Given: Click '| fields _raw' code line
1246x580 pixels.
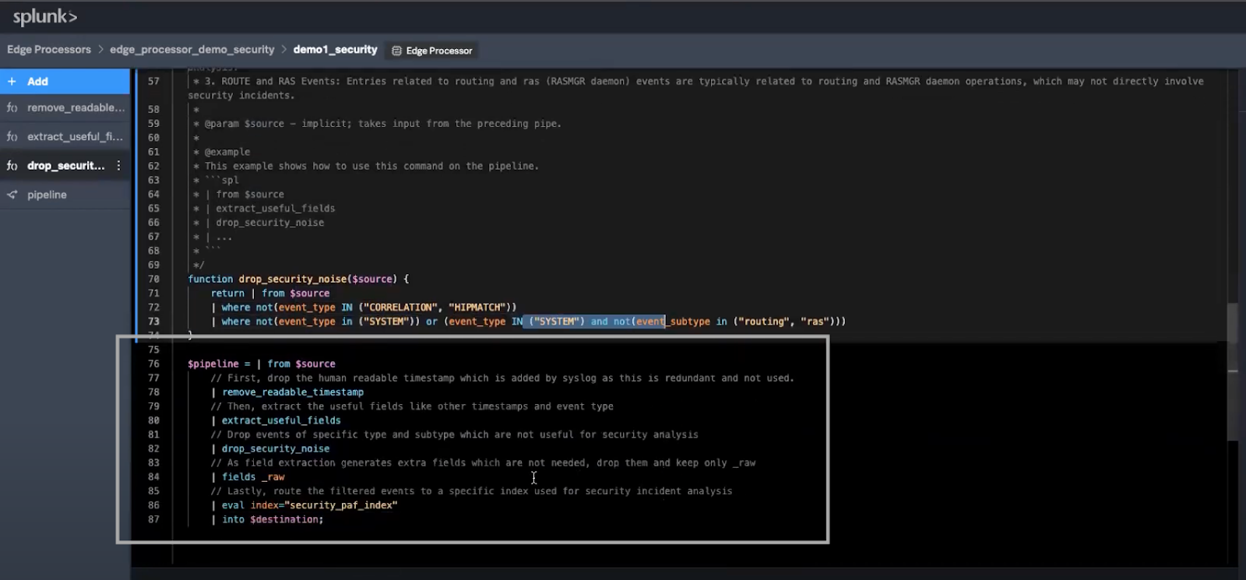Looking at the screenshot, I should [x=248, y=477].
